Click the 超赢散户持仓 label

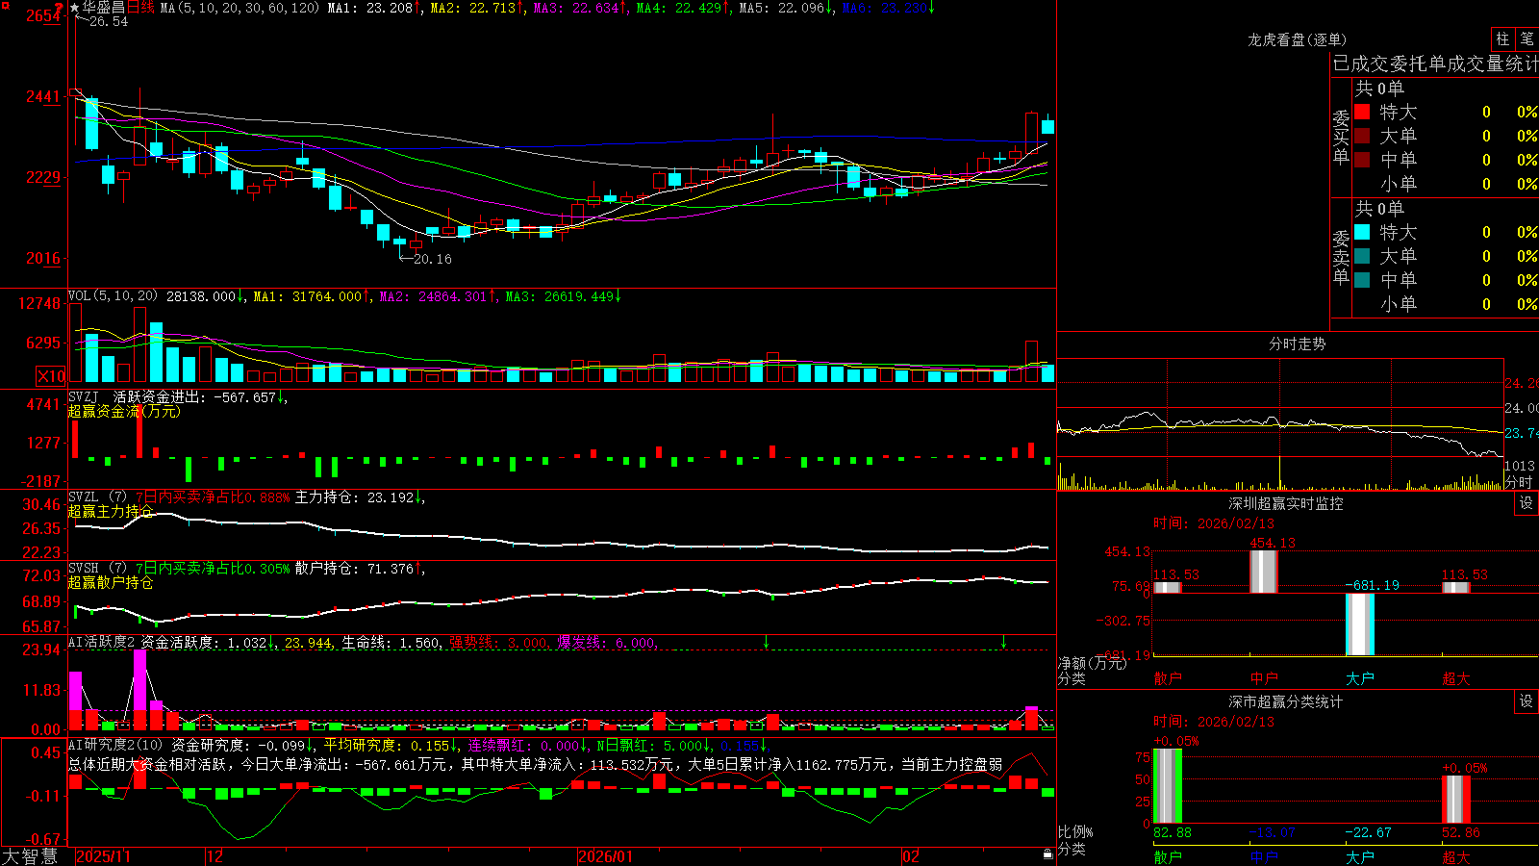[111, 582]
